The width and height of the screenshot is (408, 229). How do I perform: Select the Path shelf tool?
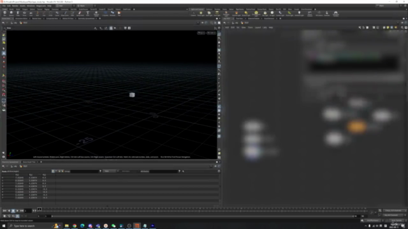click(72, 13)
